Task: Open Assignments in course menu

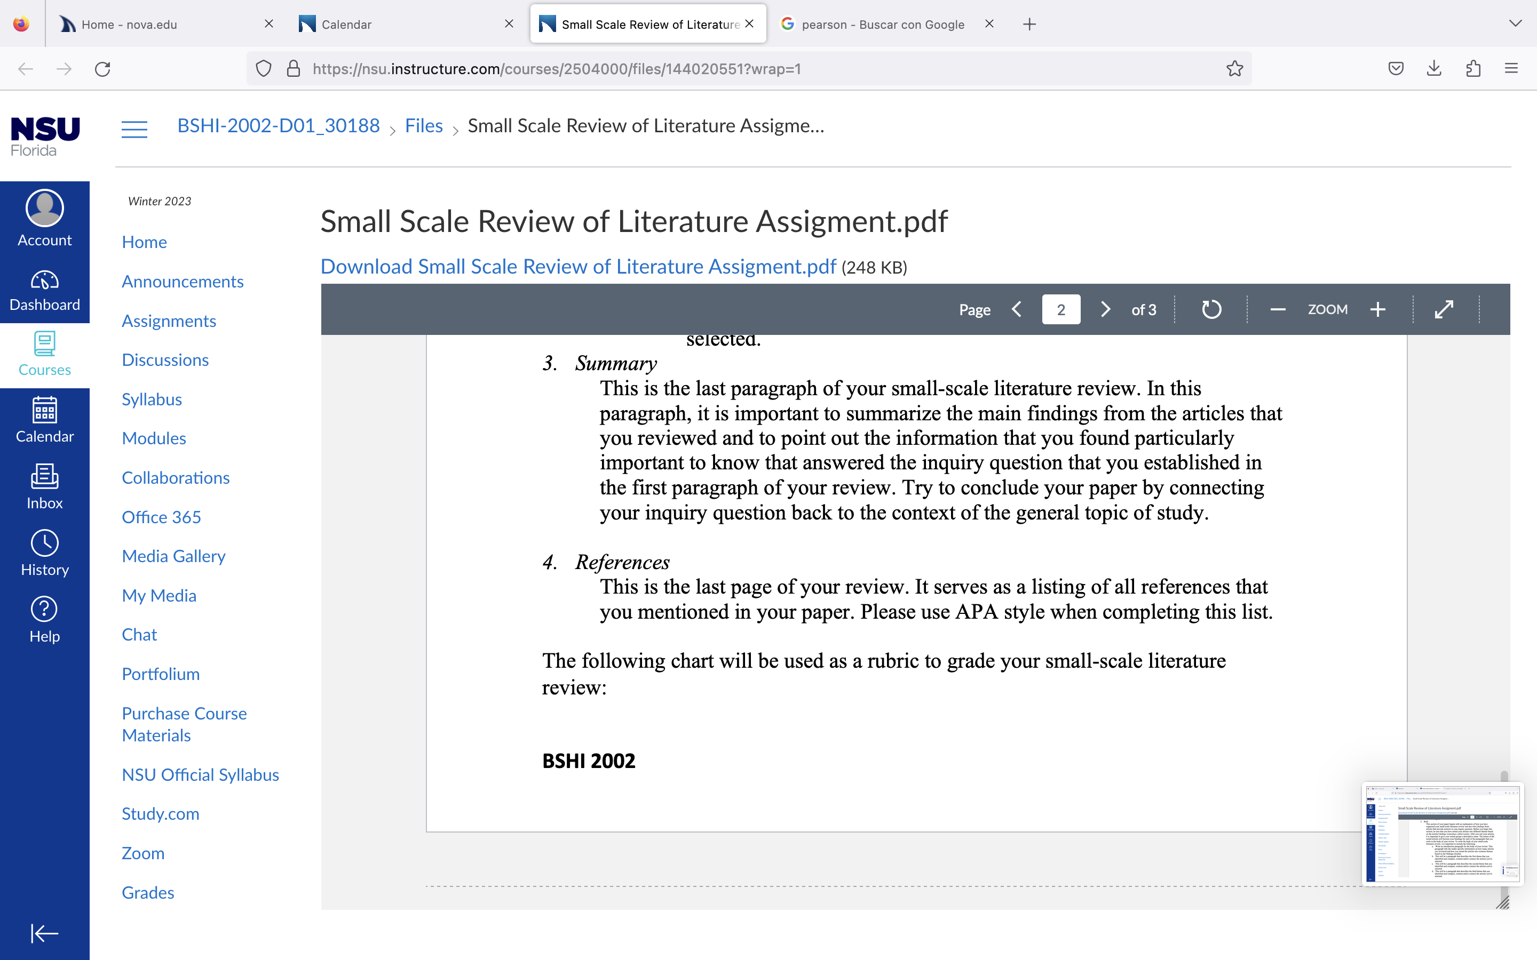Action: pyautogui.click(x=169, y=321)
